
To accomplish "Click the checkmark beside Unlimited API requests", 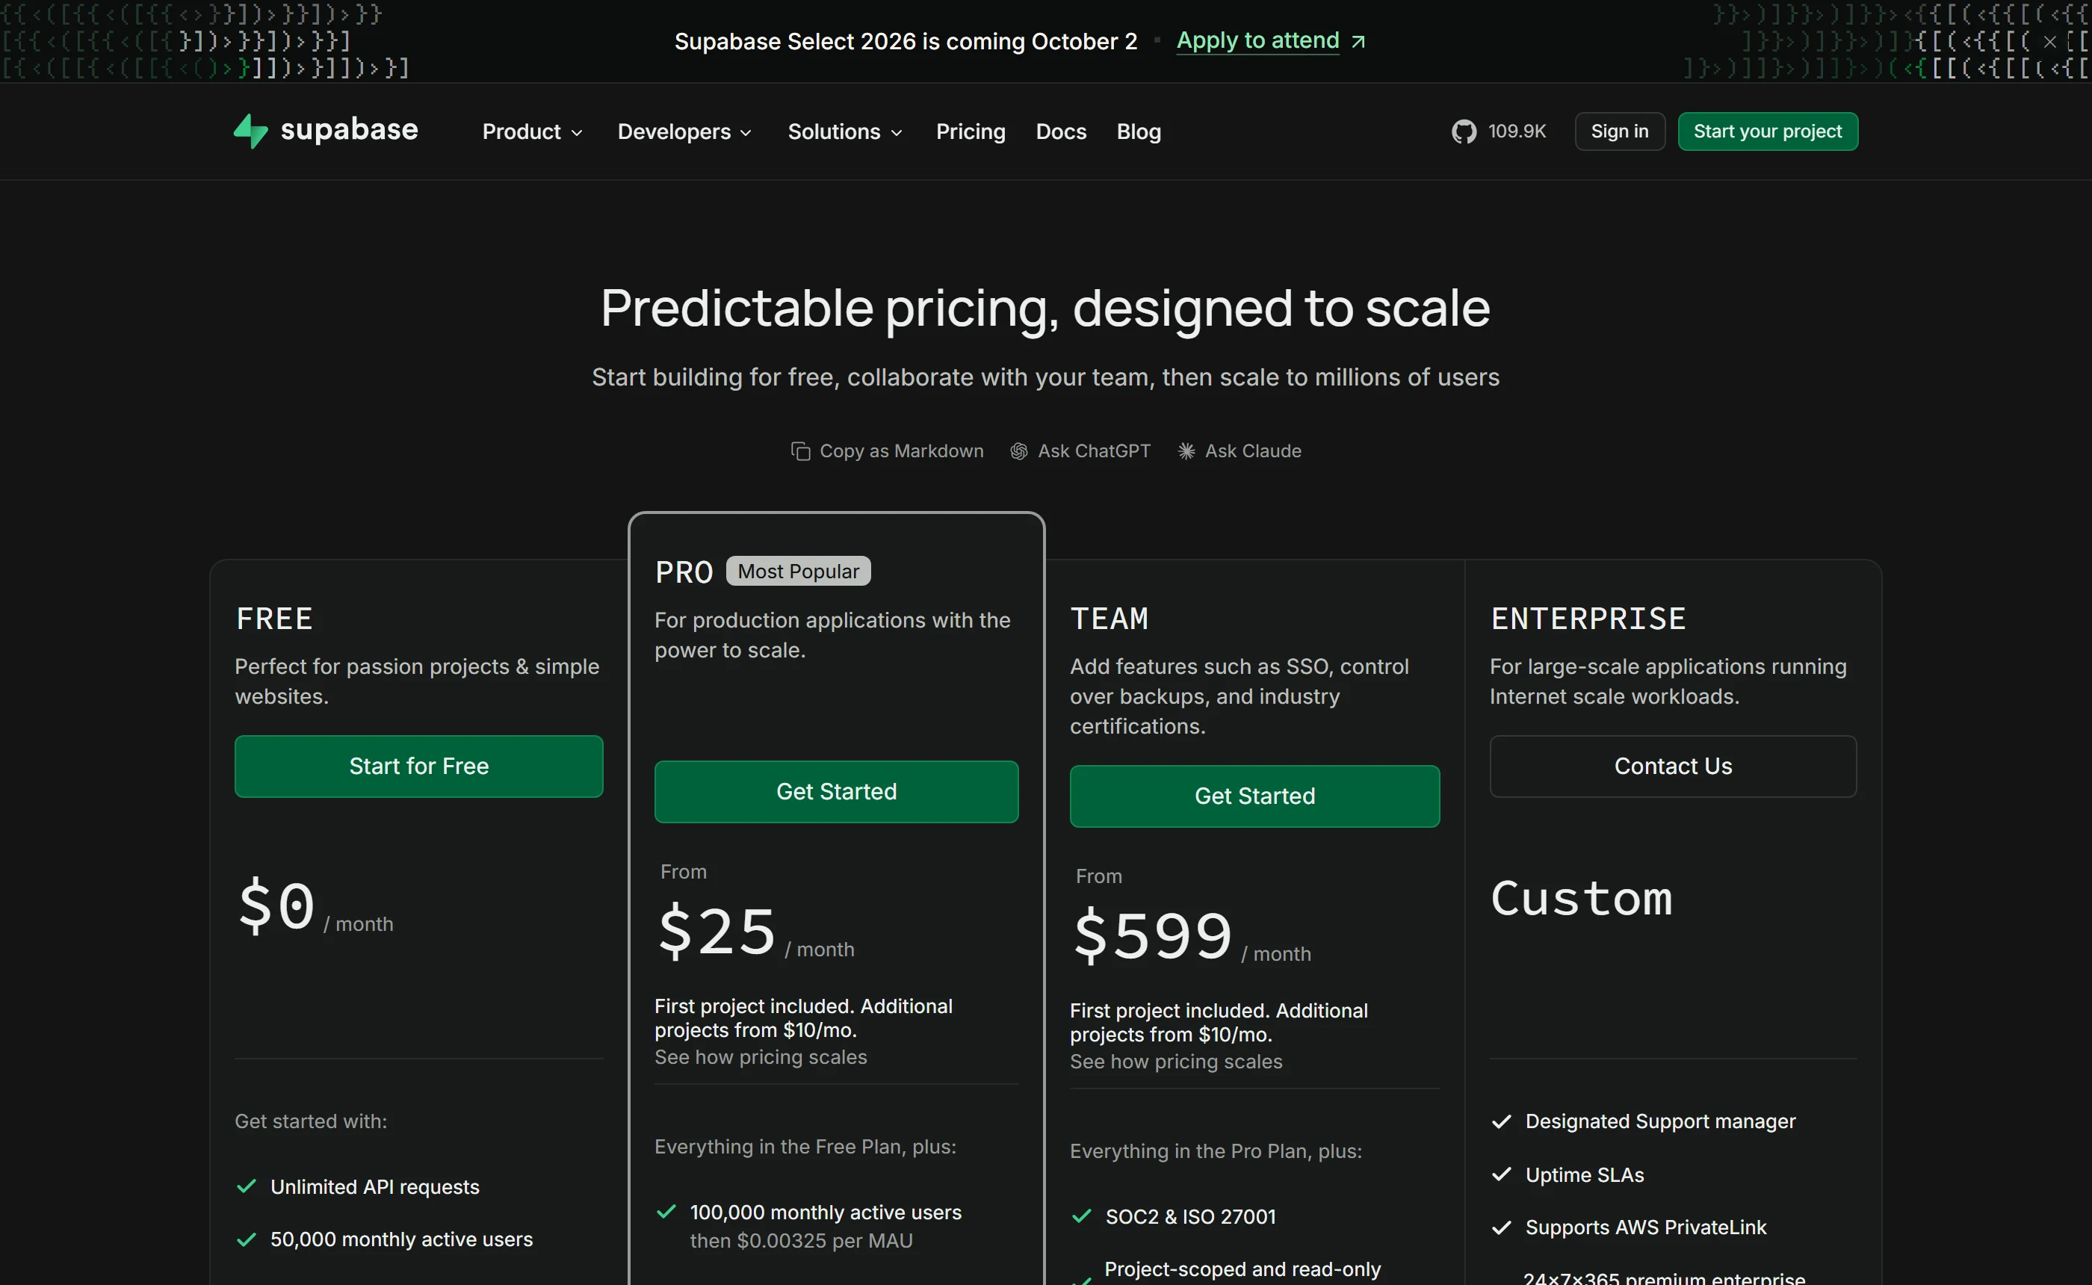I will click(247, 1186).
